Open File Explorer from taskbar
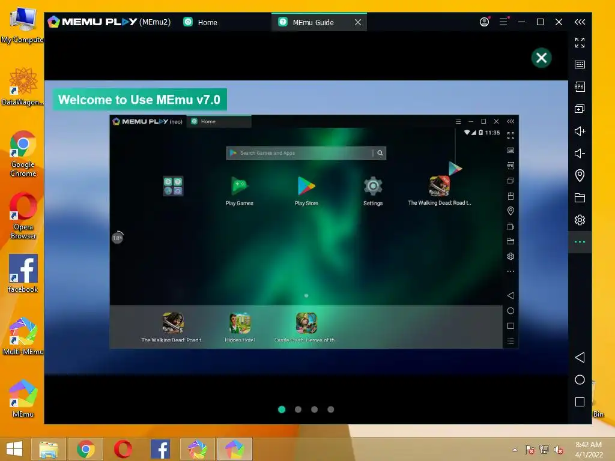 tap(49, 449)
